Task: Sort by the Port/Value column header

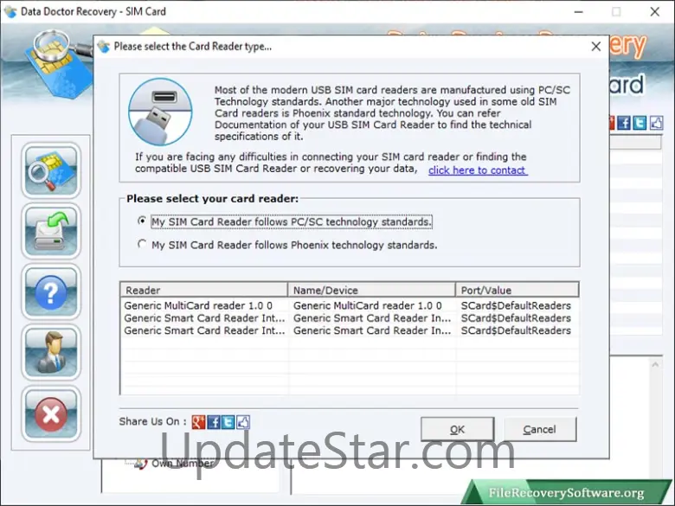Action: point(517,290)
